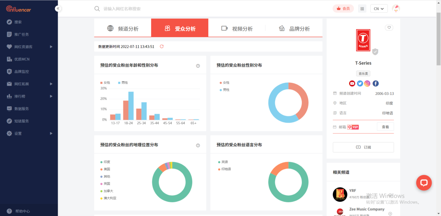Click 查看 button next to email

385,127
